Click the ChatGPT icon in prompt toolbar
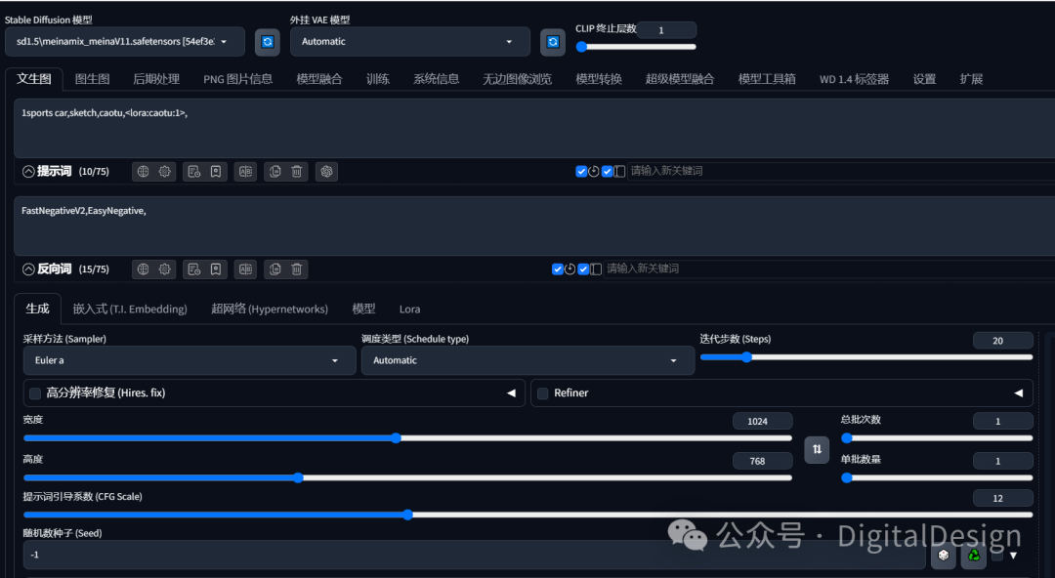The image size is (1055, 578). pos(326,172)
